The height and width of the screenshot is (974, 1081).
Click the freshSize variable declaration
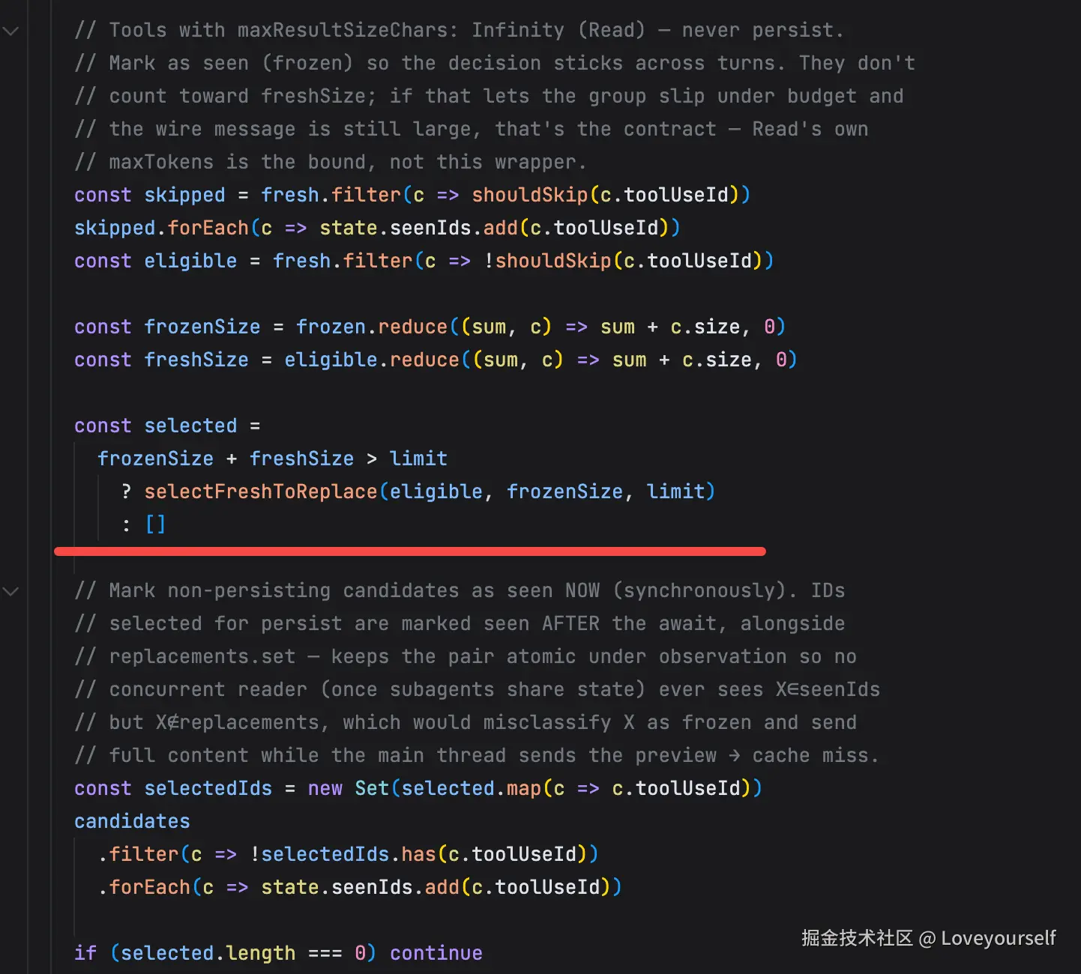click(x=196, y=360)
